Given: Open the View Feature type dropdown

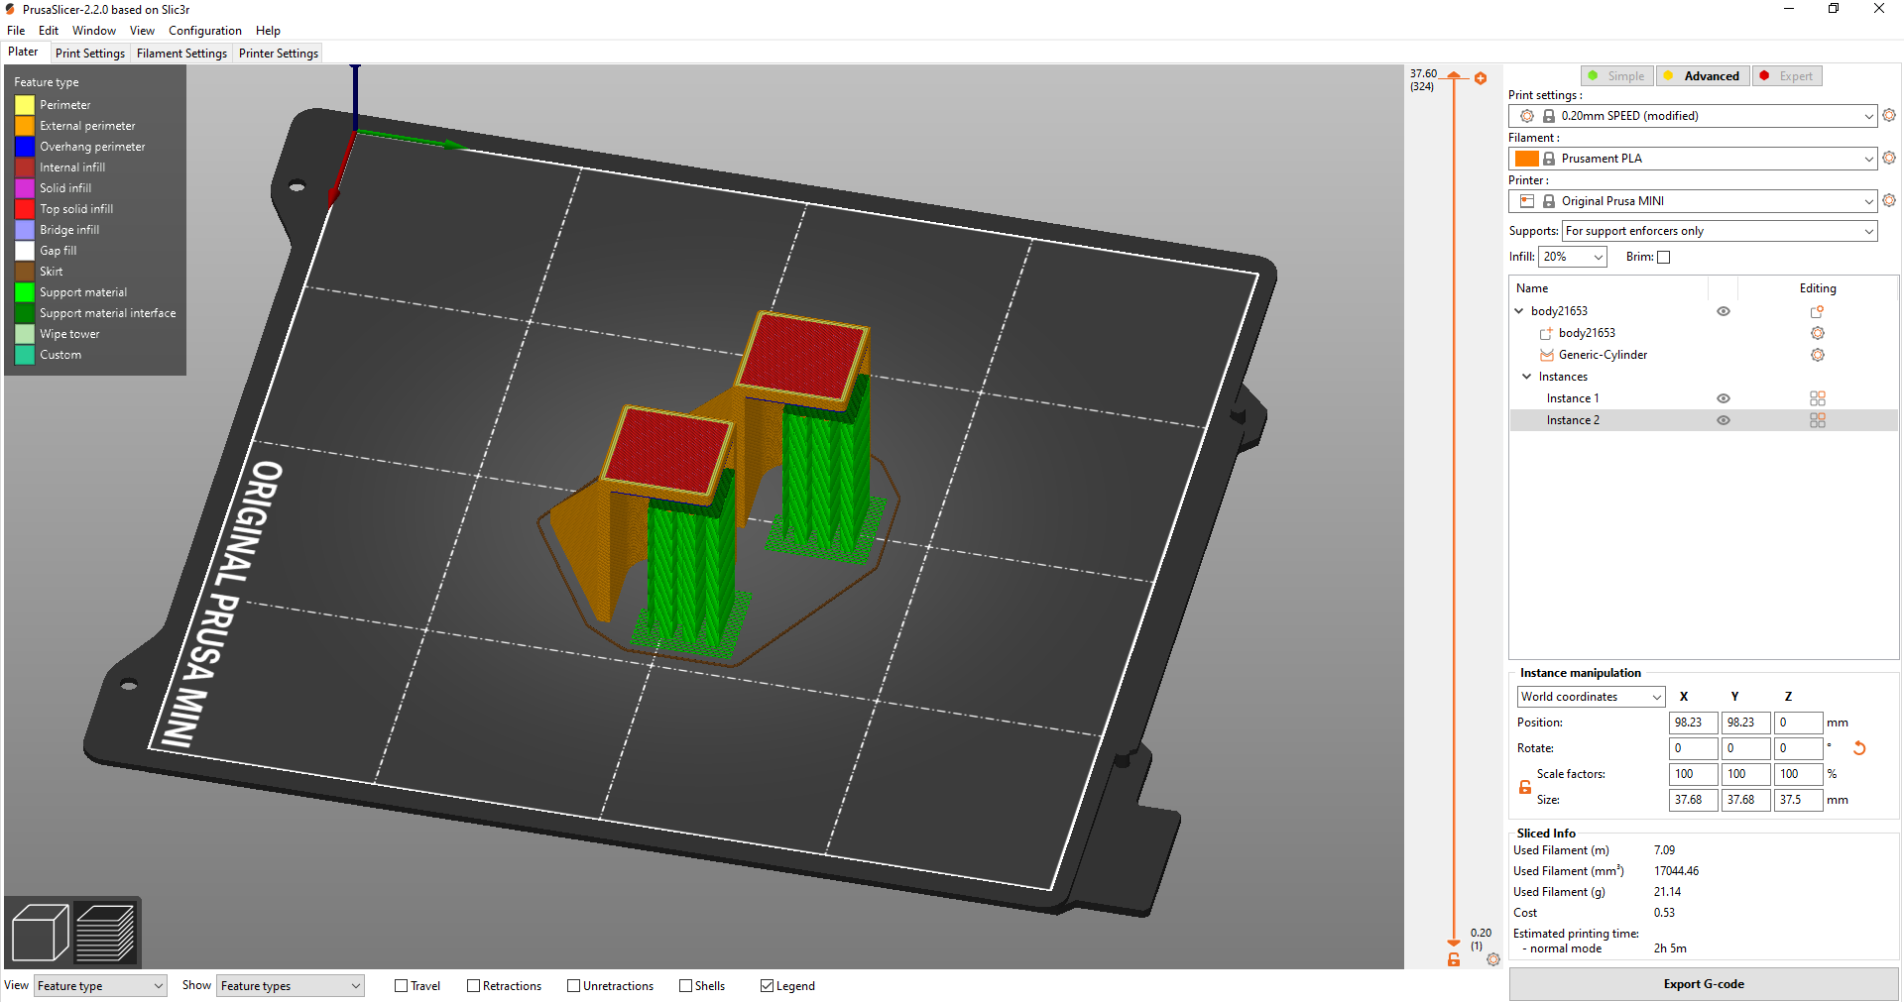Looking at the screenshot, I should pyautogui.click(x=100, y=986).
